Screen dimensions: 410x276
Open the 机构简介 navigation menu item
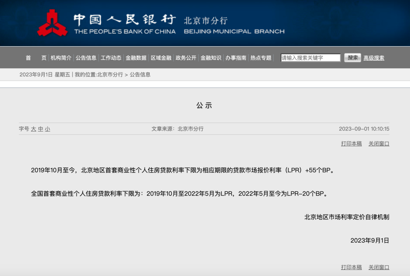click(61, 58)
